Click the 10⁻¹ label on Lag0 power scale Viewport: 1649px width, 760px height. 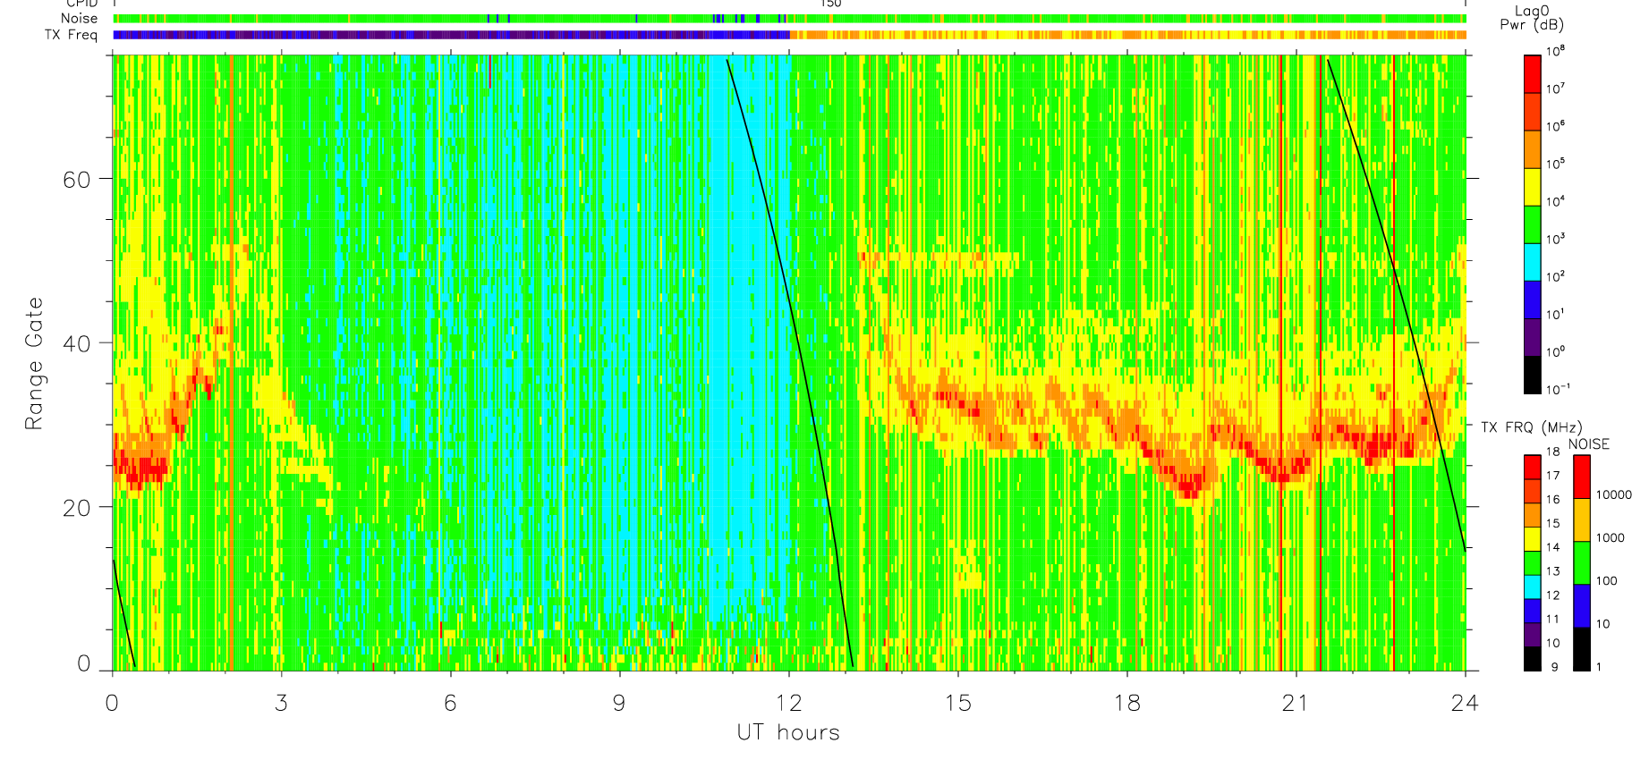(1557, 390)
